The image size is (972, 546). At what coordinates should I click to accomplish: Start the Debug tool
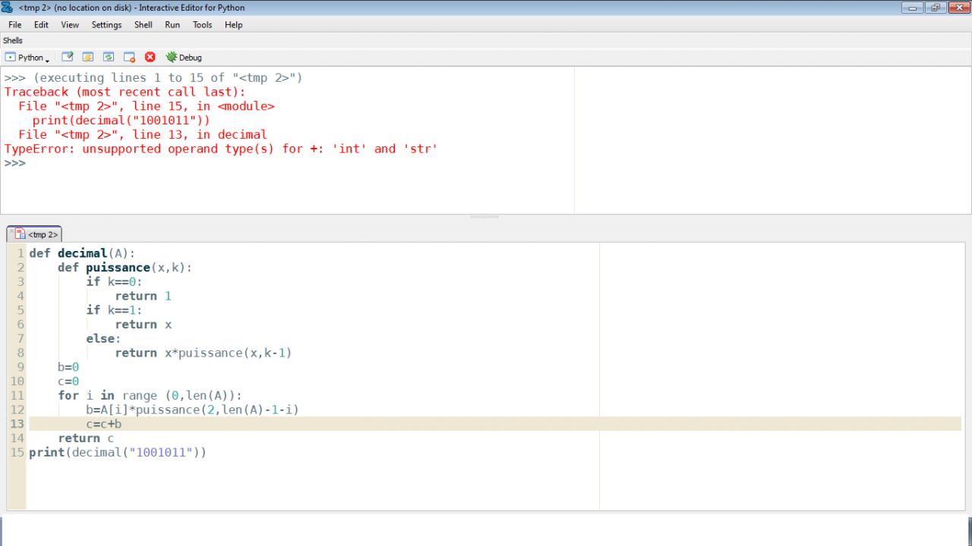point(184,58)
